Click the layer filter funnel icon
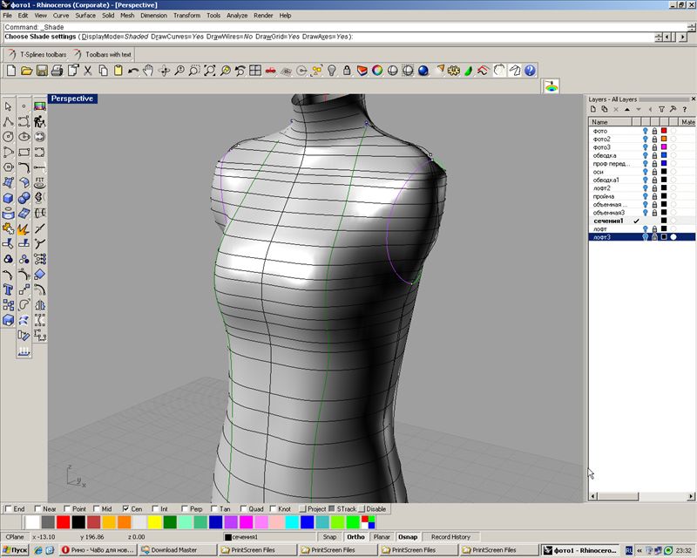 tap(660, 110)
